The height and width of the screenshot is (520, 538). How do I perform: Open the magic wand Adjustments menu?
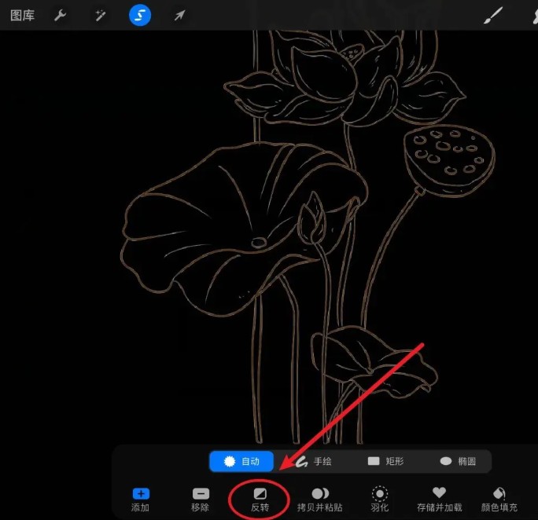100,16
